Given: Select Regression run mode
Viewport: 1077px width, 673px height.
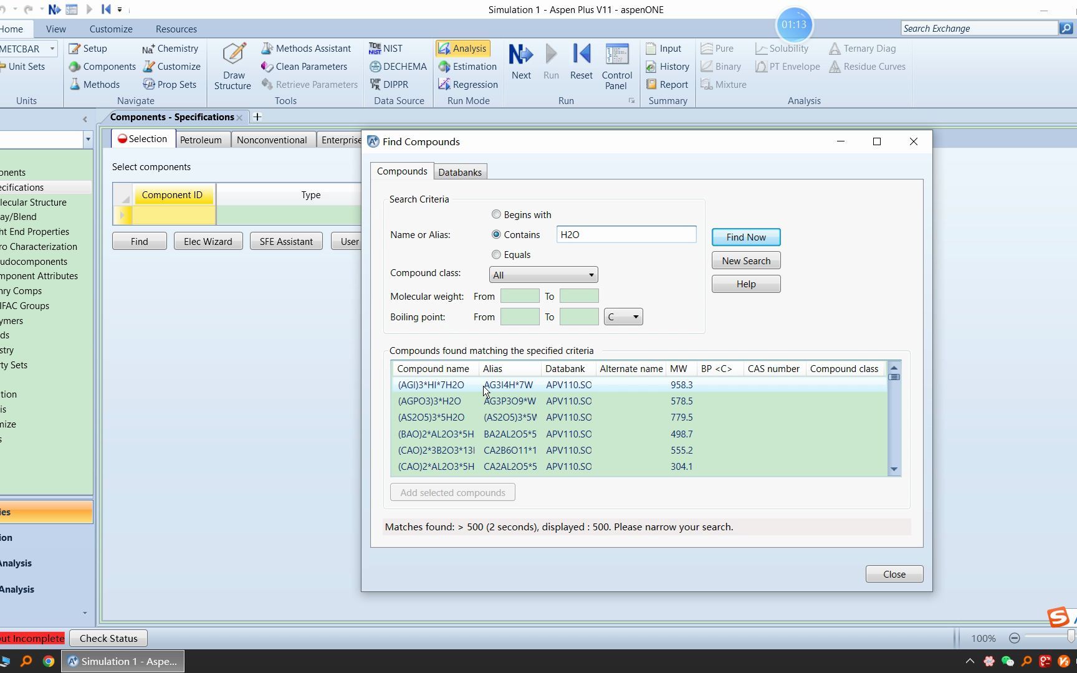Looking at the screenshot, I should coord(468,85).
